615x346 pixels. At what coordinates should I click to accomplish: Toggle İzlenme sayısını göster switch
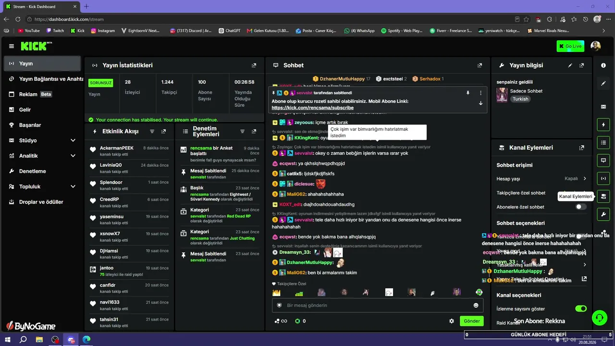pos(581,309)
